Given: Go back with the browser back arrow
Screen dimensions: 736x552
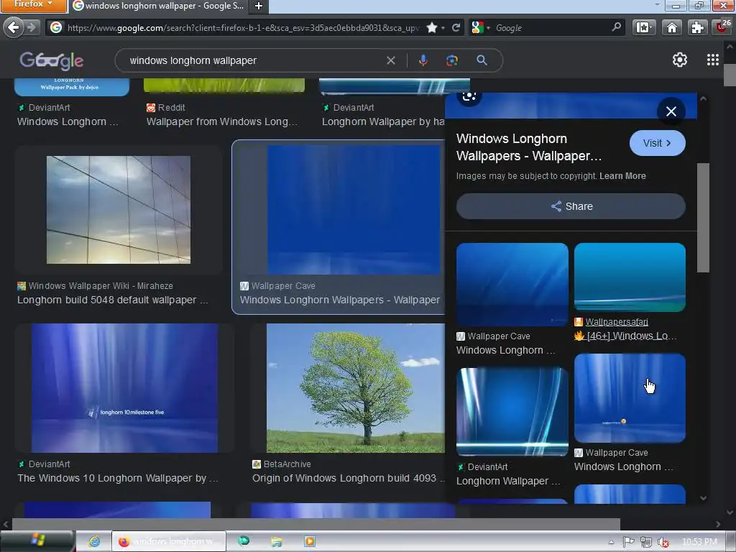Looking at the screenshot, I should click(x=14, y=28).
